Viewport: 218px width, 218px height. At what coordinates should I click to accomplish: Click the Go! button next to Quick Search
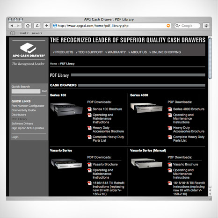tap(44, 91)
